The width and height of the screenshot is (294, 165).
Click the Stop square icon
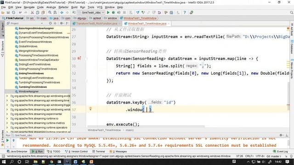point(124,12)
